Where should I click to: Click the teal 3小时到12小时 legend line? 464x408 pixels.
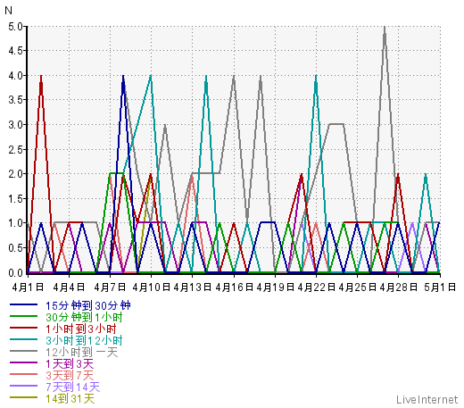coord(23,339)
